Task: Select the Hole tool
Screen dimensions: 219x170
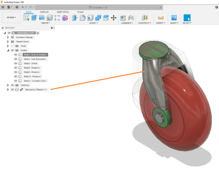Action: pyautogui.click(x=50, y=18)
